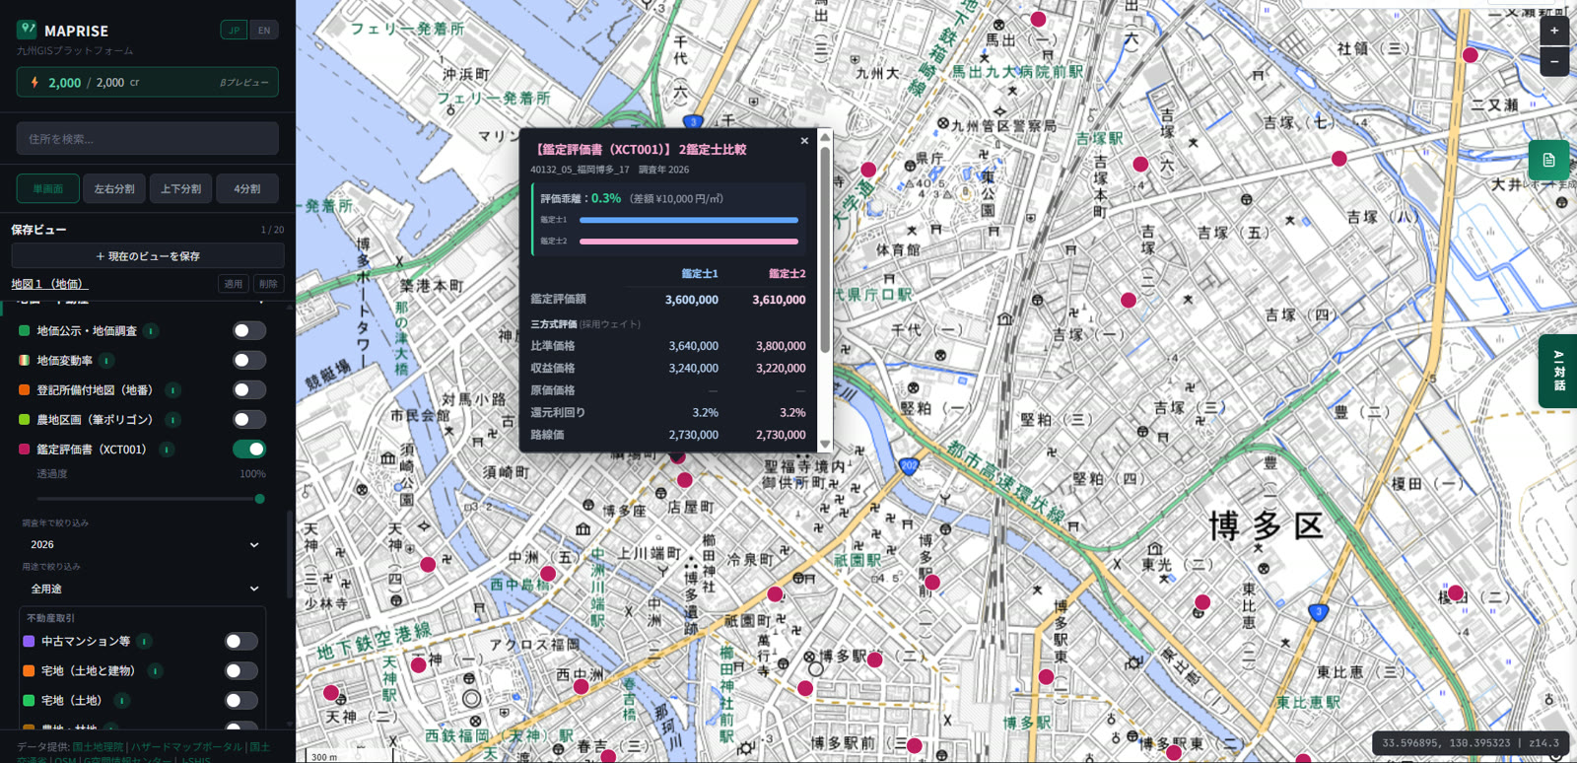Toggle 地価変動率 layer on
Screen dimensions: 1577x763
pos(249,361)
